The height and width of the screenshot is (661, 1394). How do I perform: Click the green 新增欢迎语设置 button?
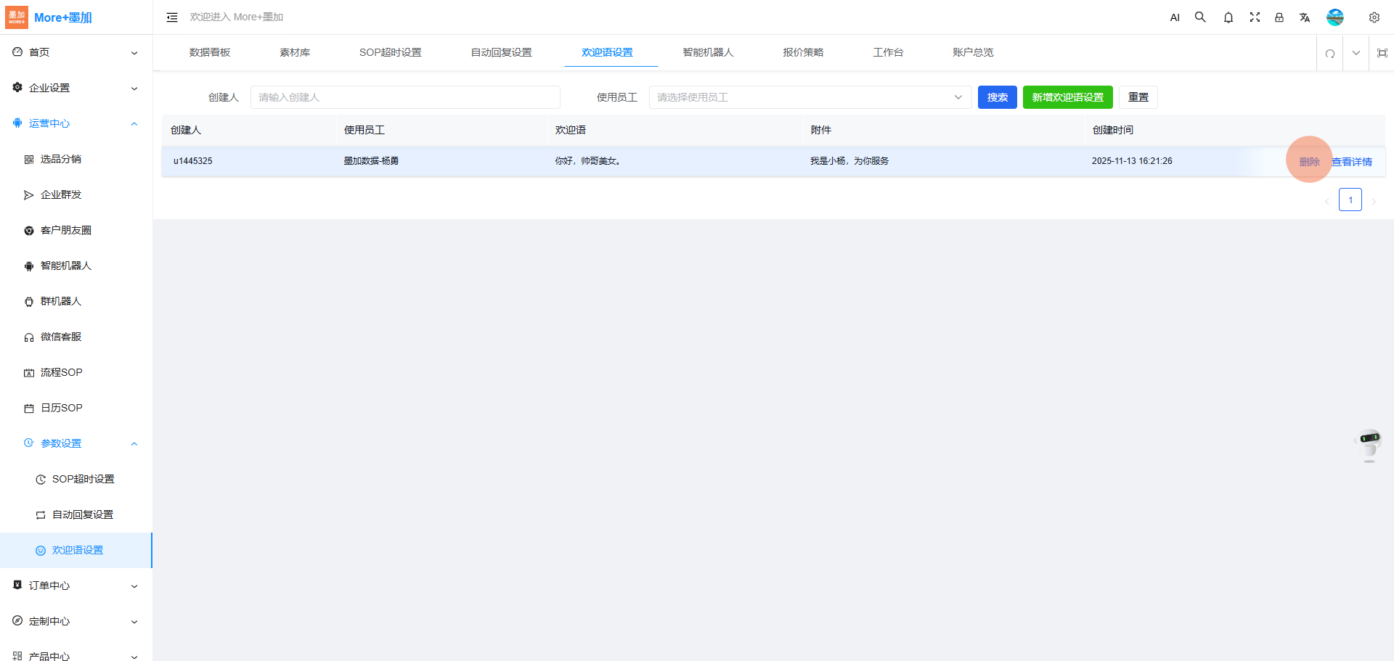1067,97
